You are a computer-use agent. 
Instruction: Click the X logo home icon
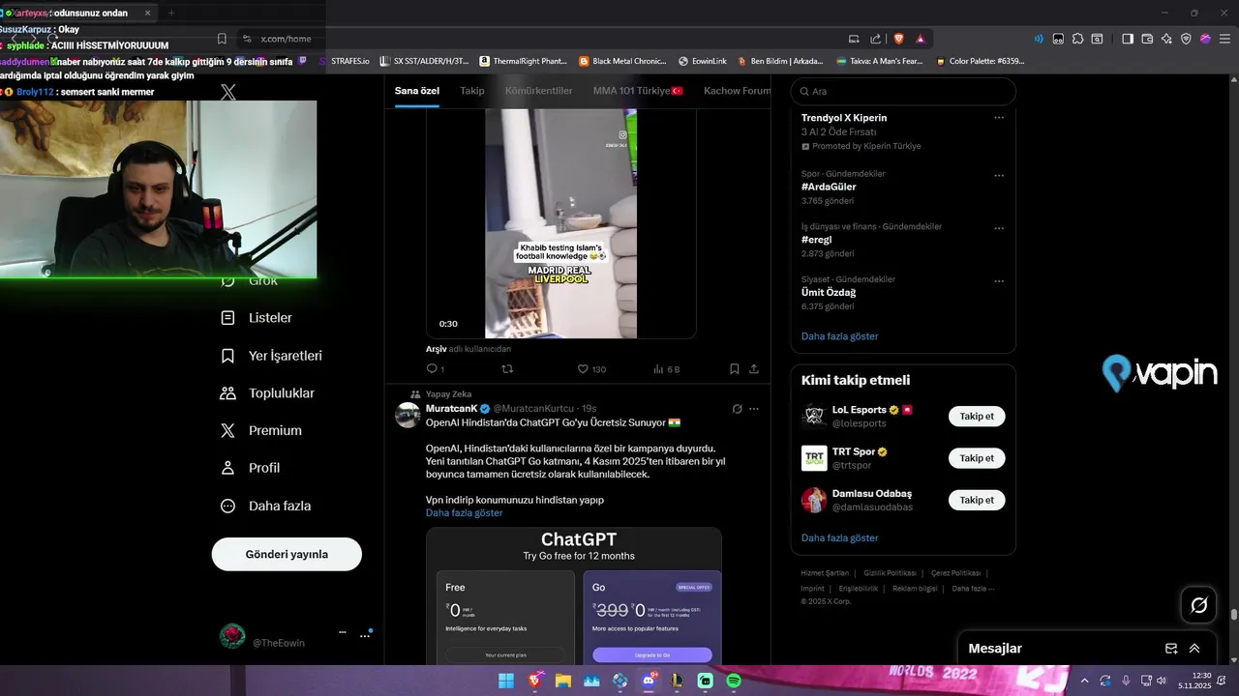point(228,92)
